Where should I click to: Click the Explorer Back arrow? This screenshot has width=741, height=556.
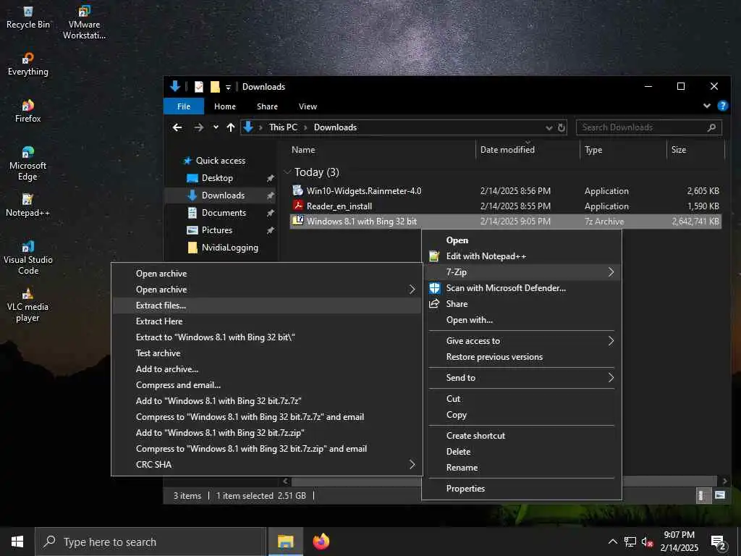[177, 127]
